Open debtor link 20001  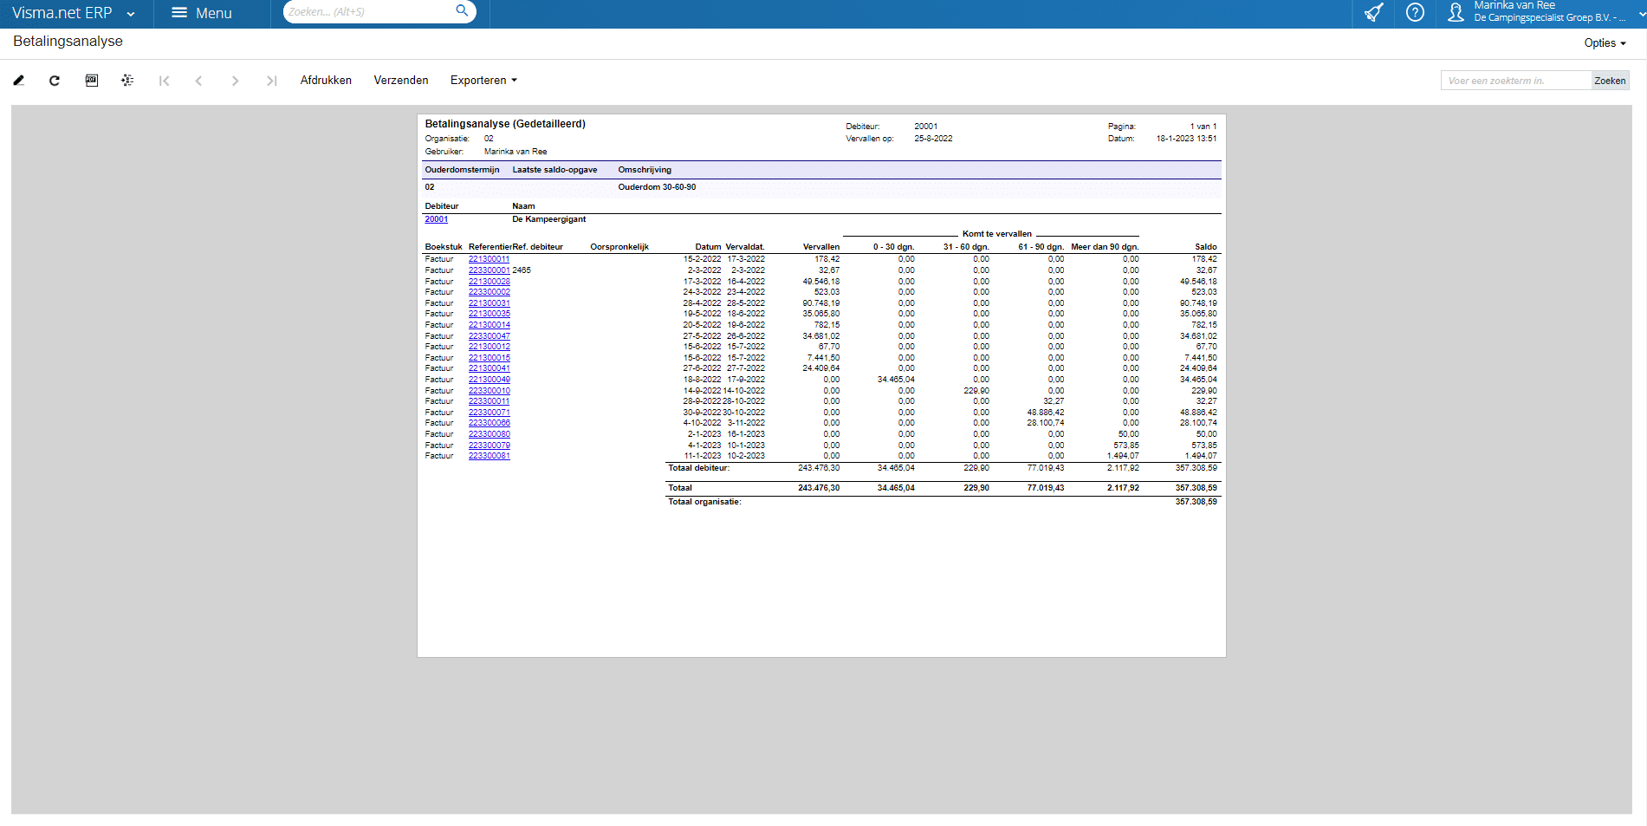click(x=437, y=219)
